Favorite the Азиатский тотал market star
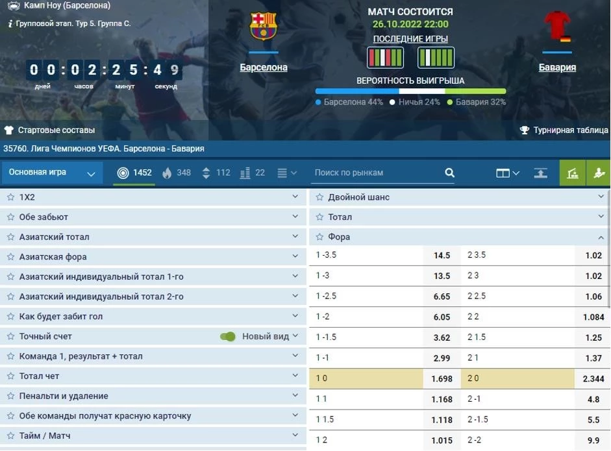 10,237
